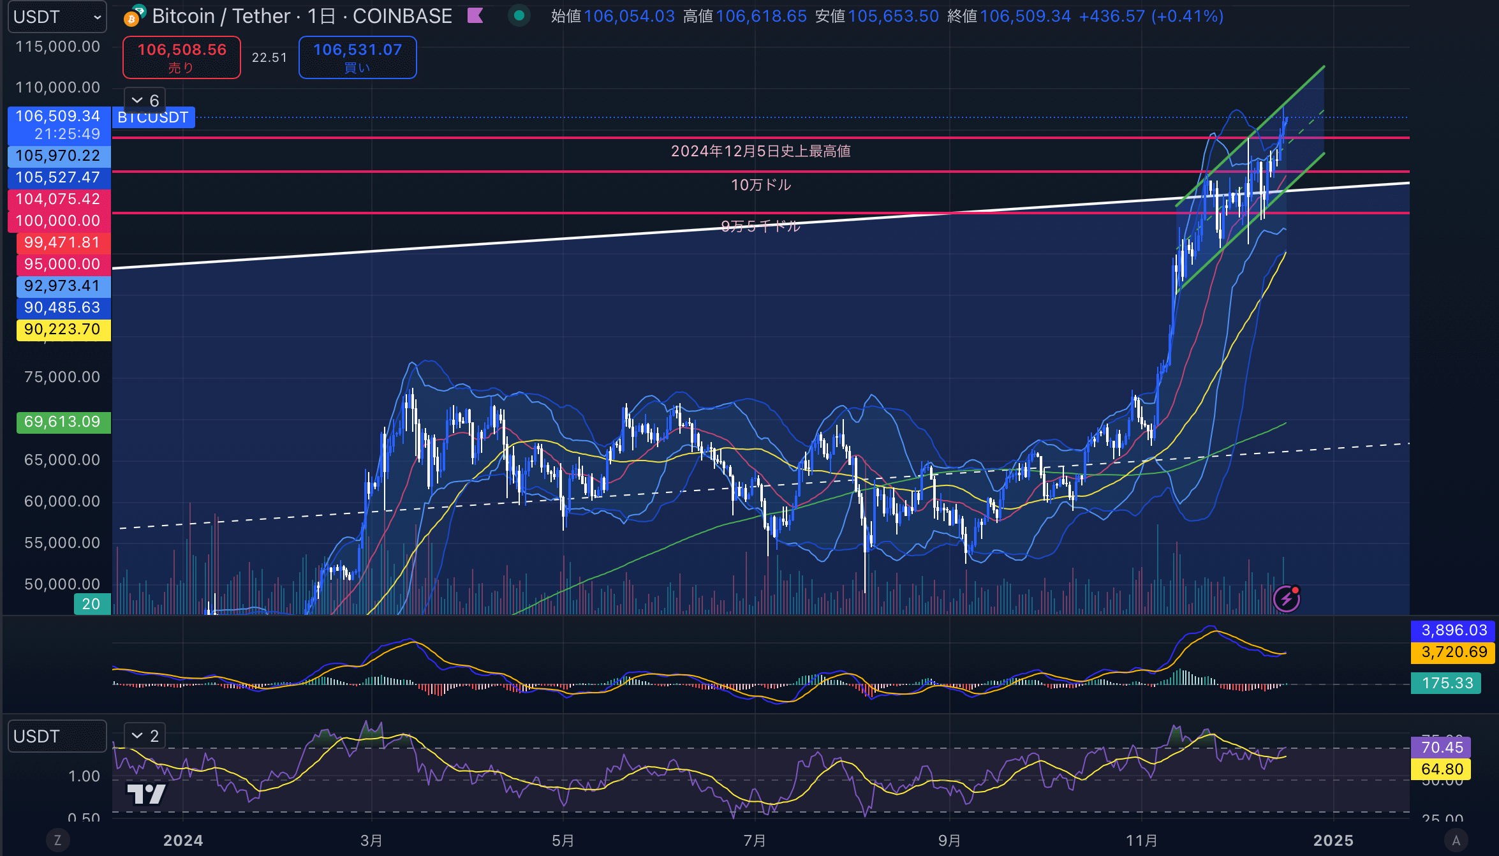Screen dimensions: 1499x856
Task: Click the blue price label 90,485.63
Action: [63, 307]
